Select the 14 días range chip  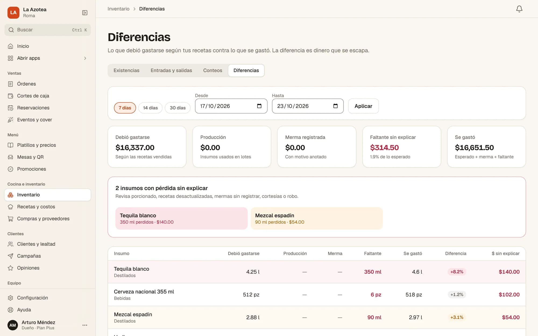click(x=150, y=108)
